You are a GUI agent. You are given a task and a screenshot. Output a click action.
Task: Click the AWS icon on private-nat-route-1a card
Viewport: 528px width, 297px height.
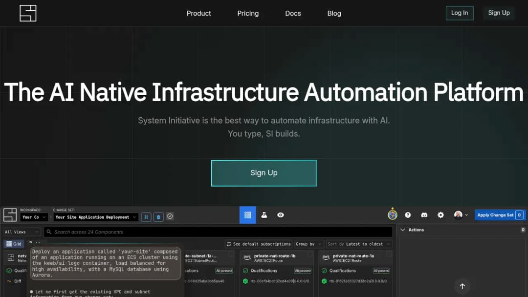click(326, 257)
